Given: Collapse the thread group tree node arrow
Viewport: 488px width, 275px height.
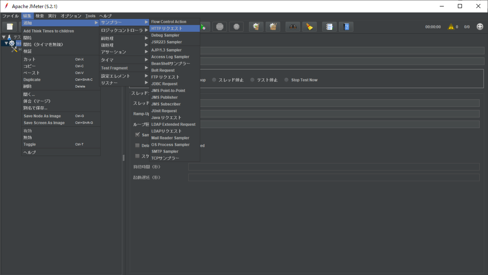Looking at the screenshot, I should pos(7,43).
